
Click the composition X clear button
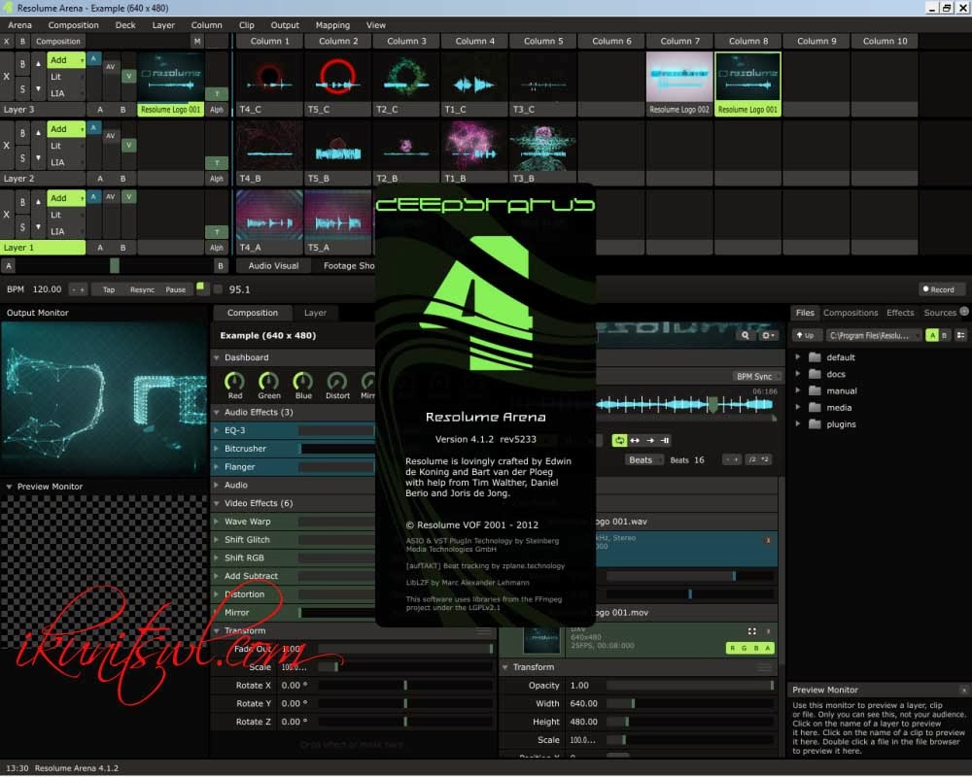pos(6,41)
